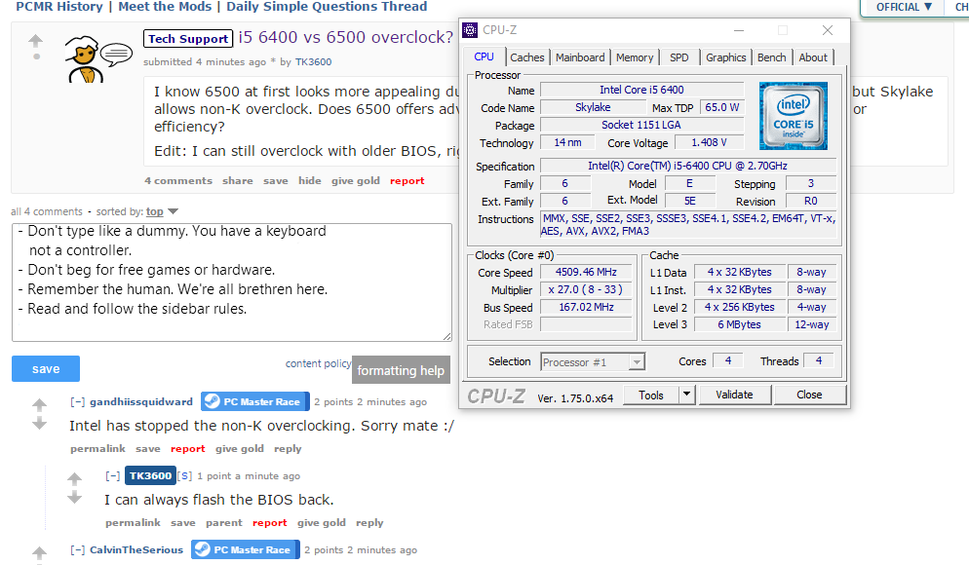Open the Processor #1 selection combo box
The width and height of the screenshot is (969, 565).
[x=593, y=361]
